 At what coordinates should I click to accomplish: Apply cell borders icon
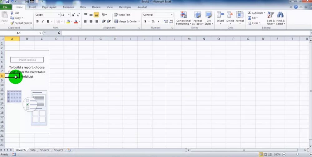(58, 21)
